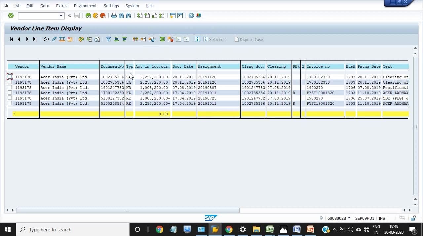Go to next item using right arrow

[x=27, y=39]
